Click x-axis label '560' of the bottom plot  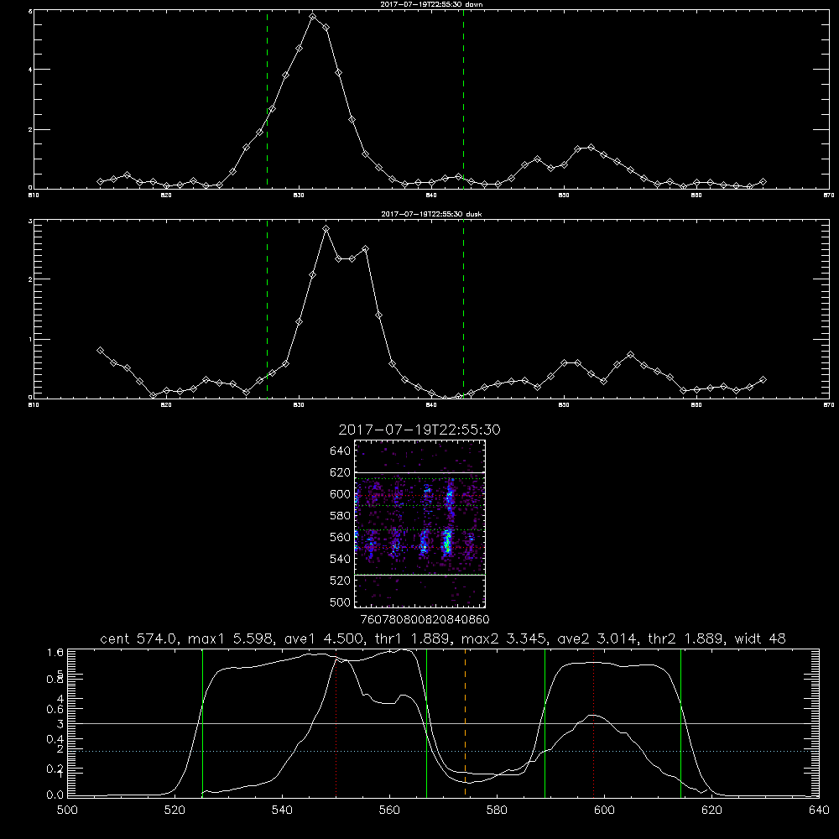[x=389, y=810]
